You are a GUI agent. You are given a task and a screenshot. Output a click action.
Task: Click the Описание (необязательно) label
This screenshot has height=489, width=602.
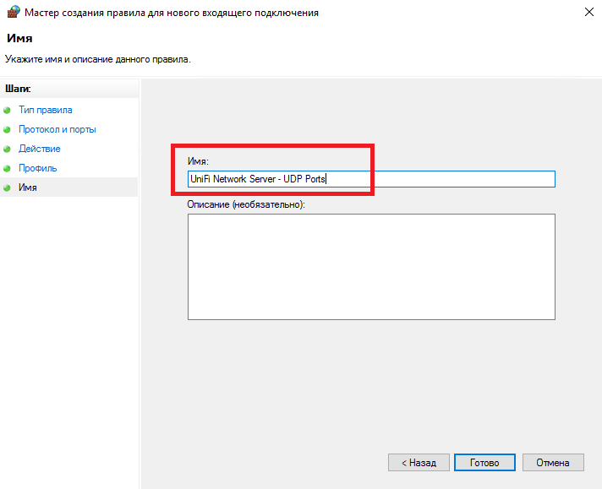tap(246, 204)
